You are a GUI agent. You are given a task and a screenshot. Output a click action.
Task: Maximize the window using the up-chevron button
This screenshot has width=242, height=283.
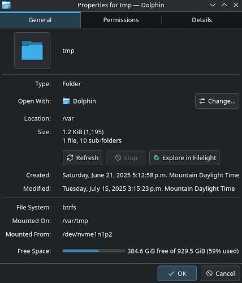point(224,5)
